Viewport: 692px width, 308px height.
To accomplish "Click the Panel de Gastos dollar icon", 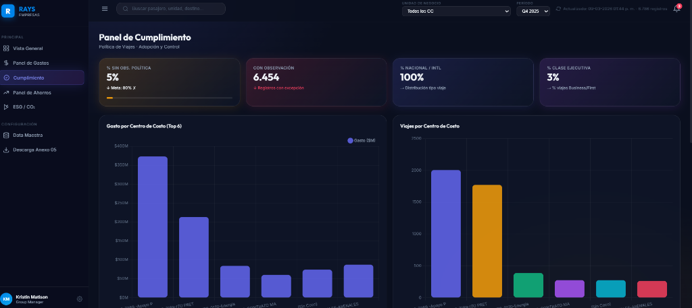I will tap(6, 63).
